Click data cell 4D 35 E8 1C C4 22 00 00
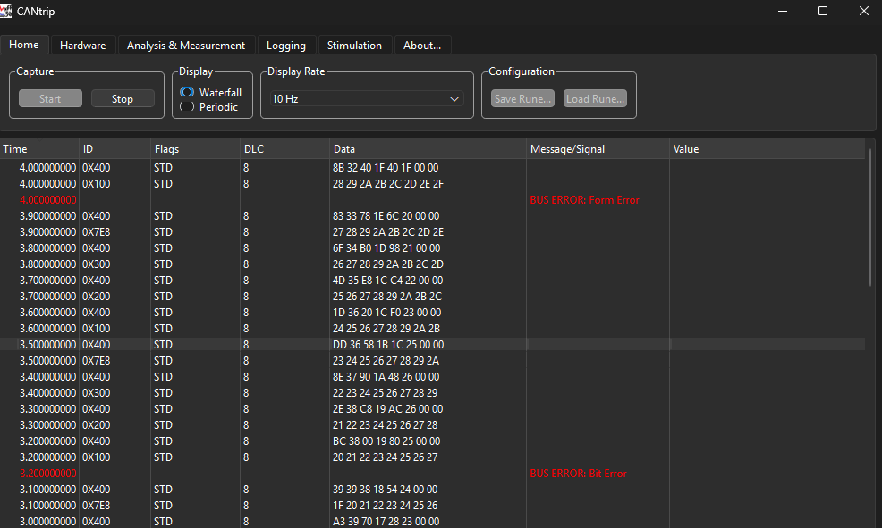The width and height of the screenshot is (882, 528). tap(387, 281)
